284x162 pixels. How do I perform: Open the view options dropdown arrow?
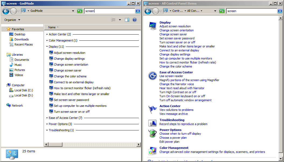point(120,20)
